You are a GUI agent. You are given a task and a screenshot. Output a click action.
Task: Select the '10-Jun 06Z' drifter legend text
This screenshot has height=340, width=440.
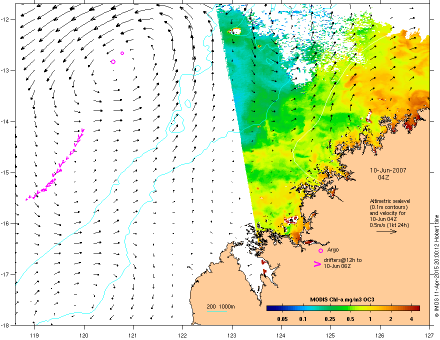pos(337,266)
